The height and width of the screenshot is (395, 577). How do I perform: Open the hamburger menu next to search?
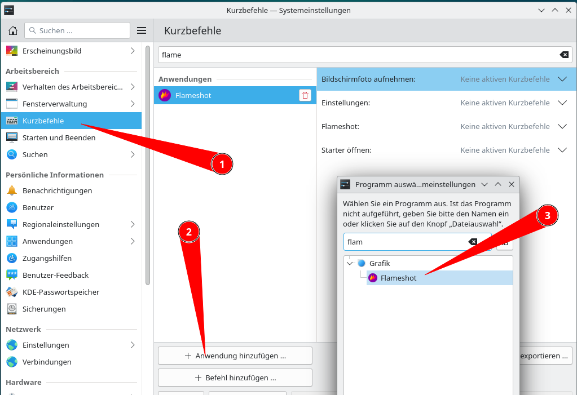[142, 30]
